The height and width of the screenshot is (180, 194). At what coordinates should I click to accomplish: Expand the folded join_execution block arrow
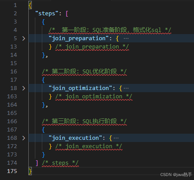[24, 138]
